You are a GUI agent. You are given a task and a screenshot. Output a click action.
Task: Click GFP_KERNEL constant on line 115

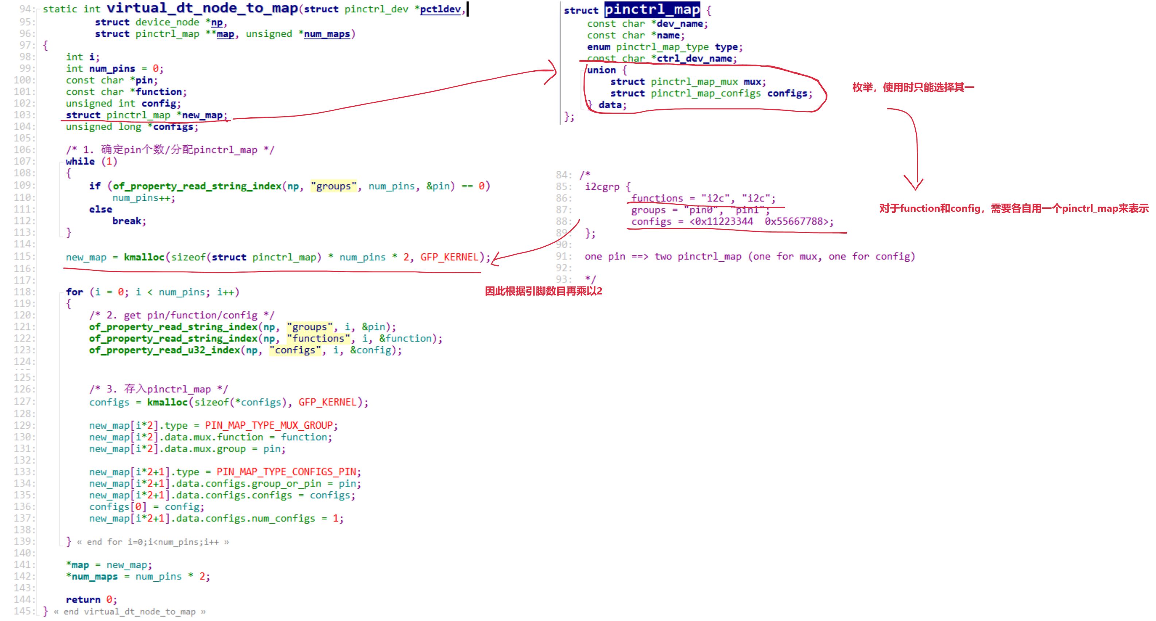tap(449, 257)
